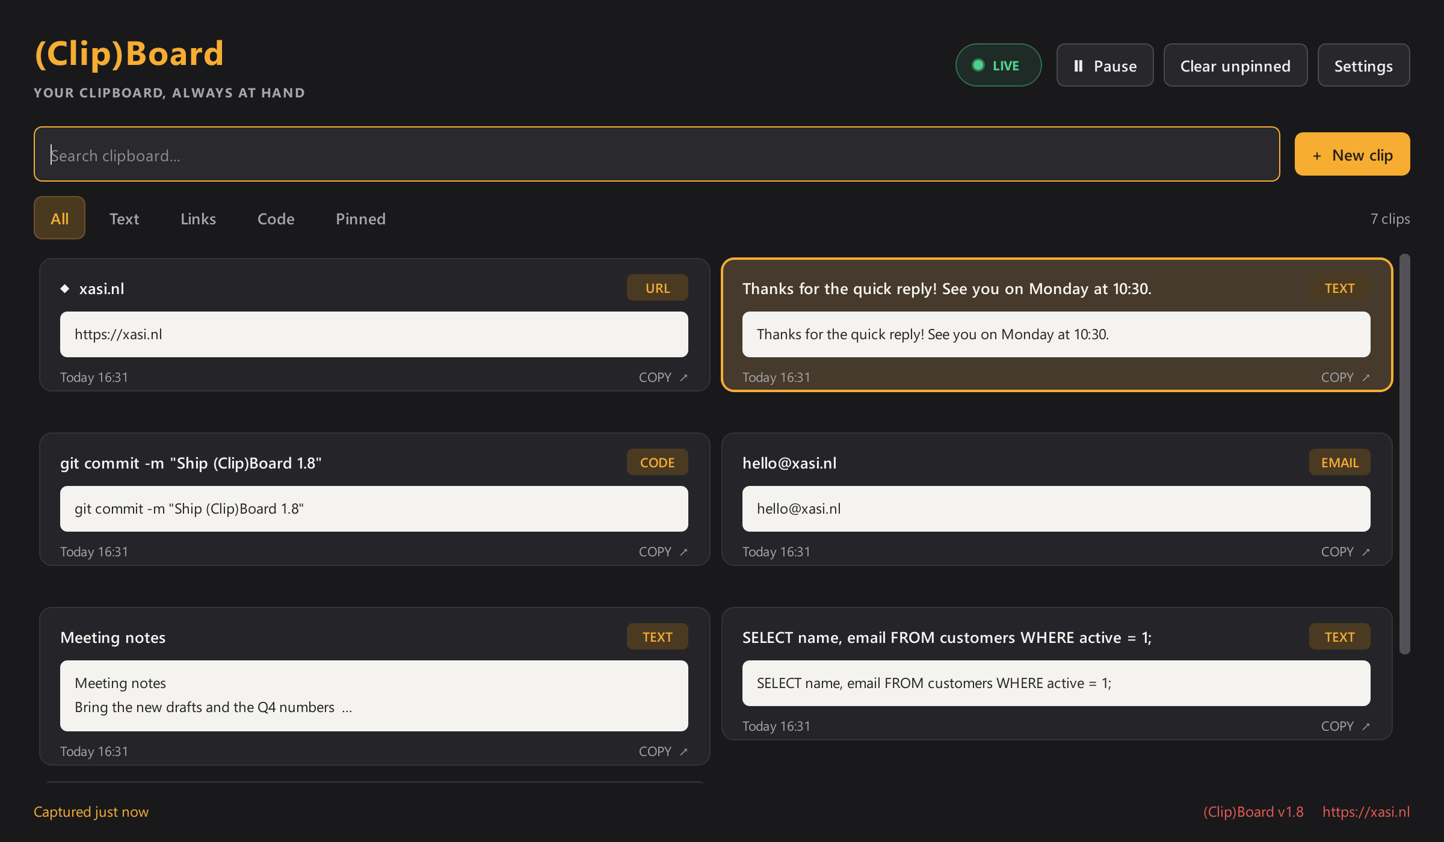This screenshot has height=842, width=1444.
Task: Show only Pinned clips
Action: point(360,218)
